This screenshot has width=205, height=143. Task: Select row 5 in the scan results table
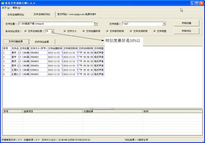click(x=53, y=70)
